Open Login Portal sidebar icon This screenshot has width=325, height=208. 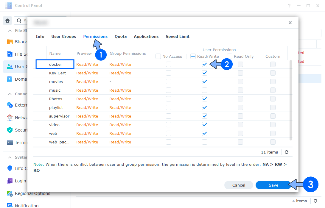point(10,181)
